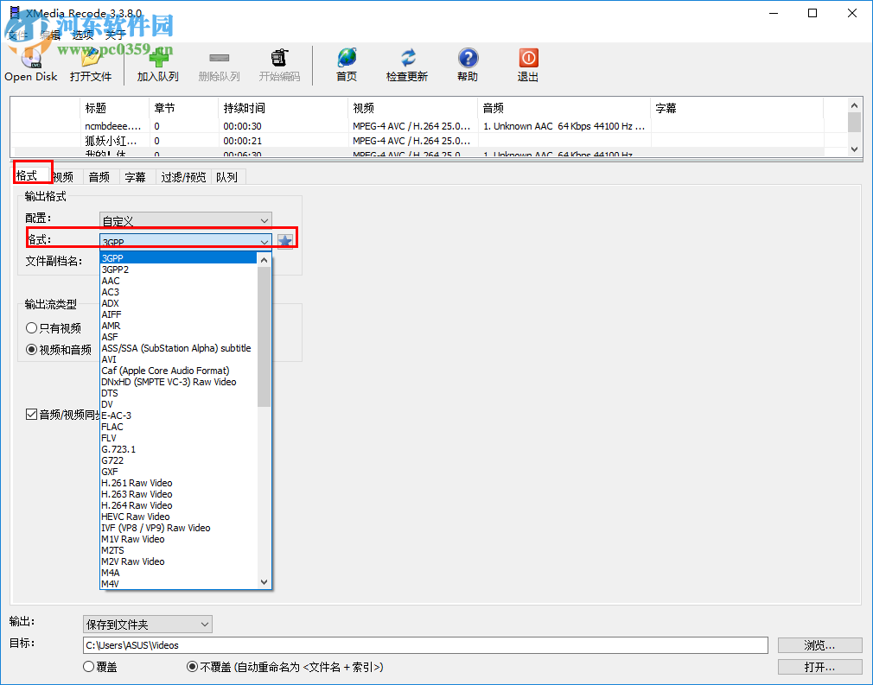Switch to the 视频 tab

pos(62,176)
